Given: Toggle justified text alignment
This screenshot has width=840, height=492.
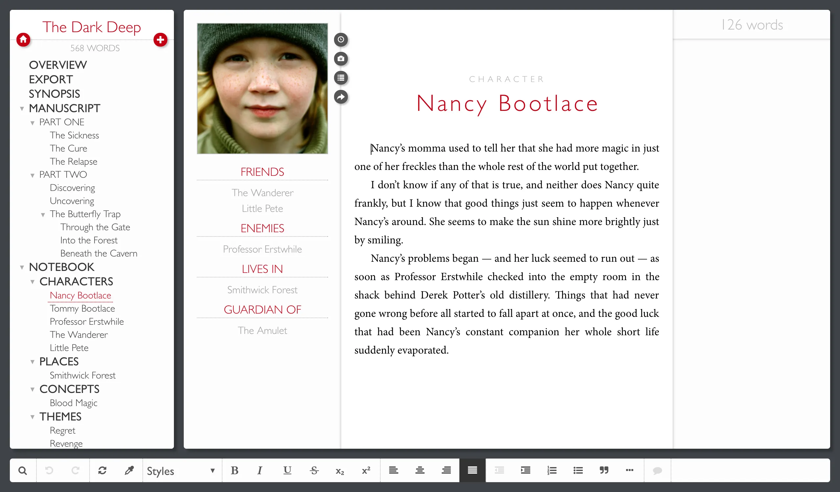Looking at the screenshot, I should point(472,470).
